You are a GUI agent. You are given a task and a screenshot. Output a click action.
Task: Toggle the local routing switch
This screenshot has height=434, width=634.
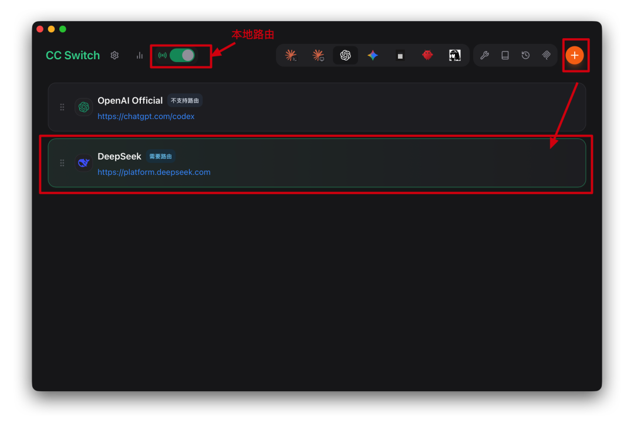182,55
